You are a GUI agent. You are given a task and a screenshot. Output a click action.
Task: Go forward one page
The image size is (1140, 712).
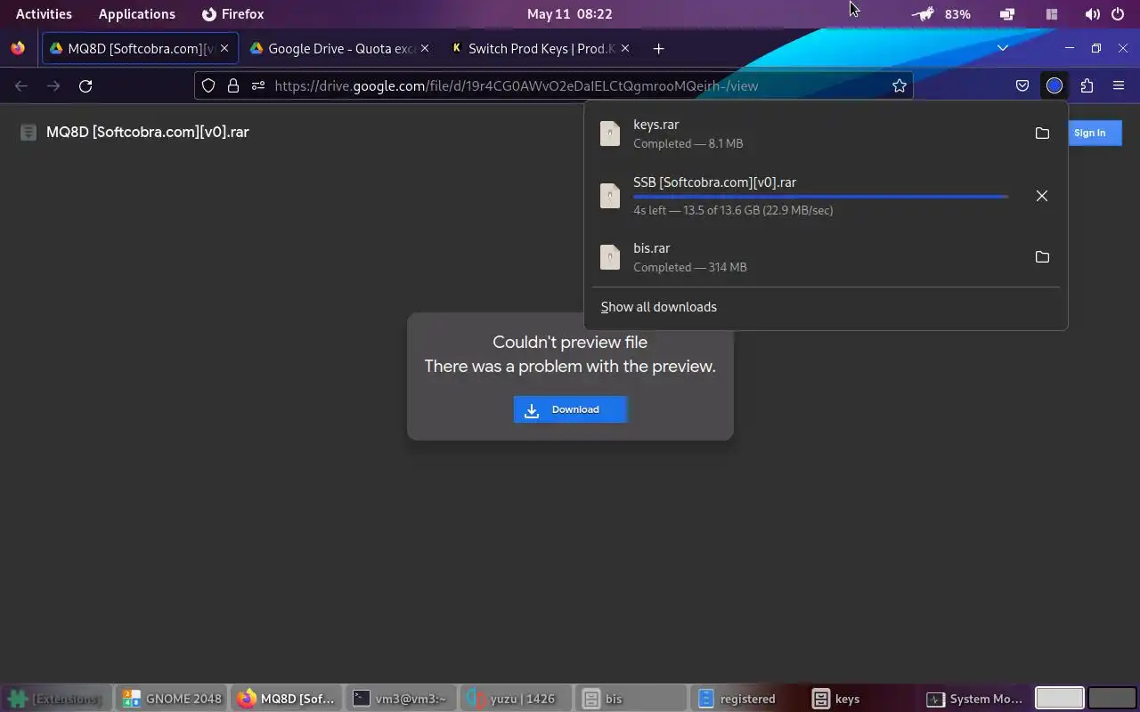(53, 85)
